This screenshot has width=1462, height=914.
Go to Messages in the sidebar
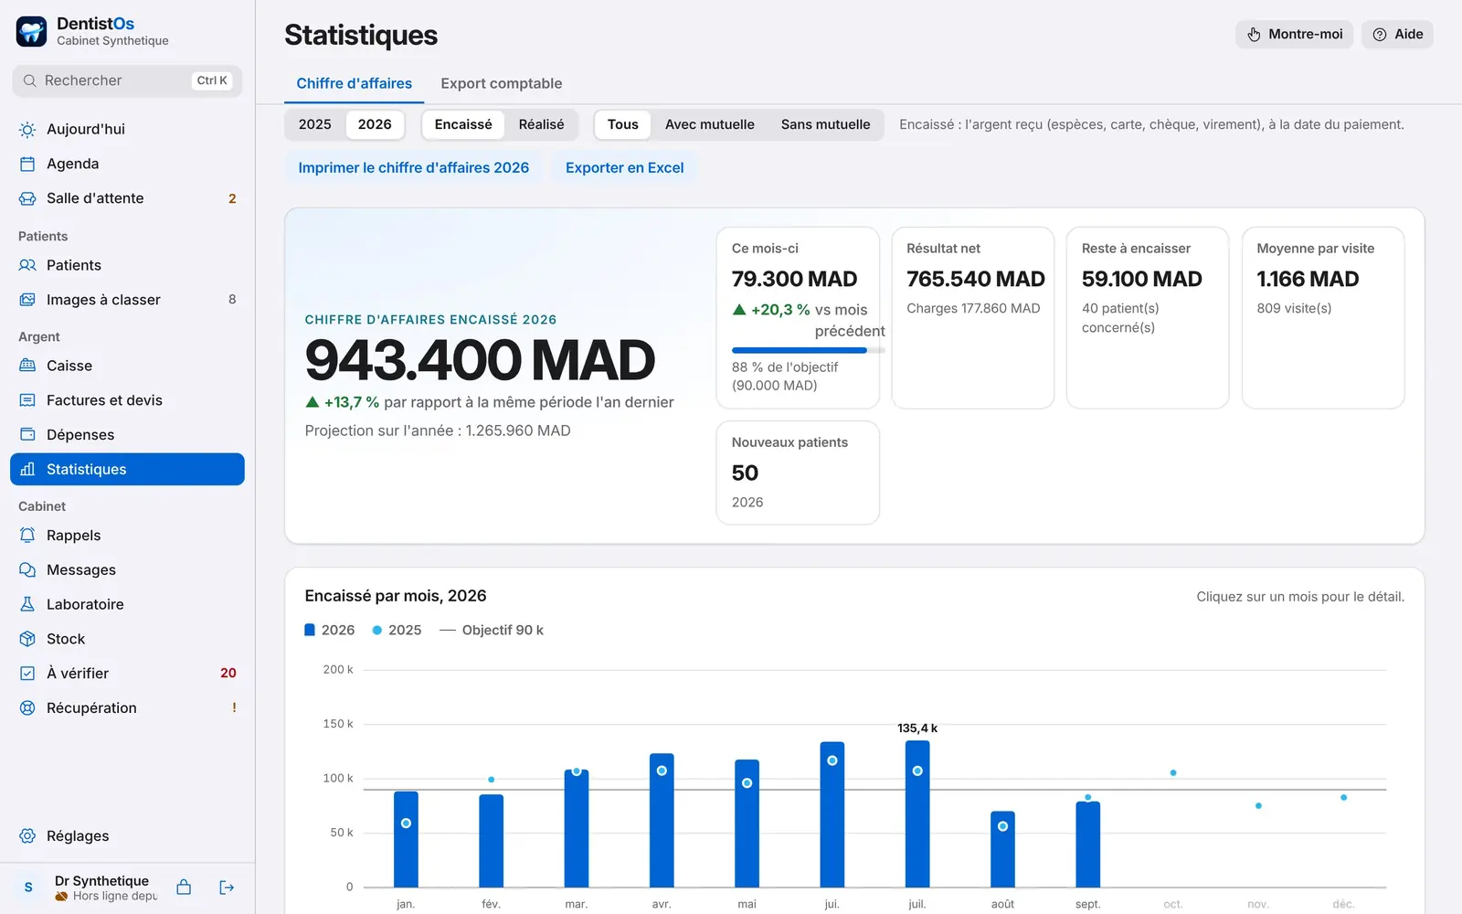point(127,569)
